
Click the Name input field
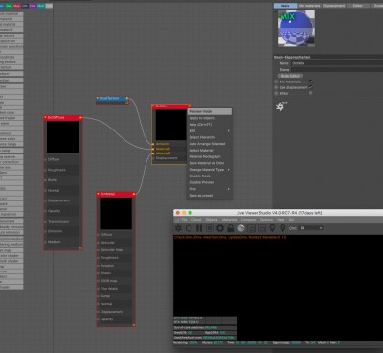(337, 63)
